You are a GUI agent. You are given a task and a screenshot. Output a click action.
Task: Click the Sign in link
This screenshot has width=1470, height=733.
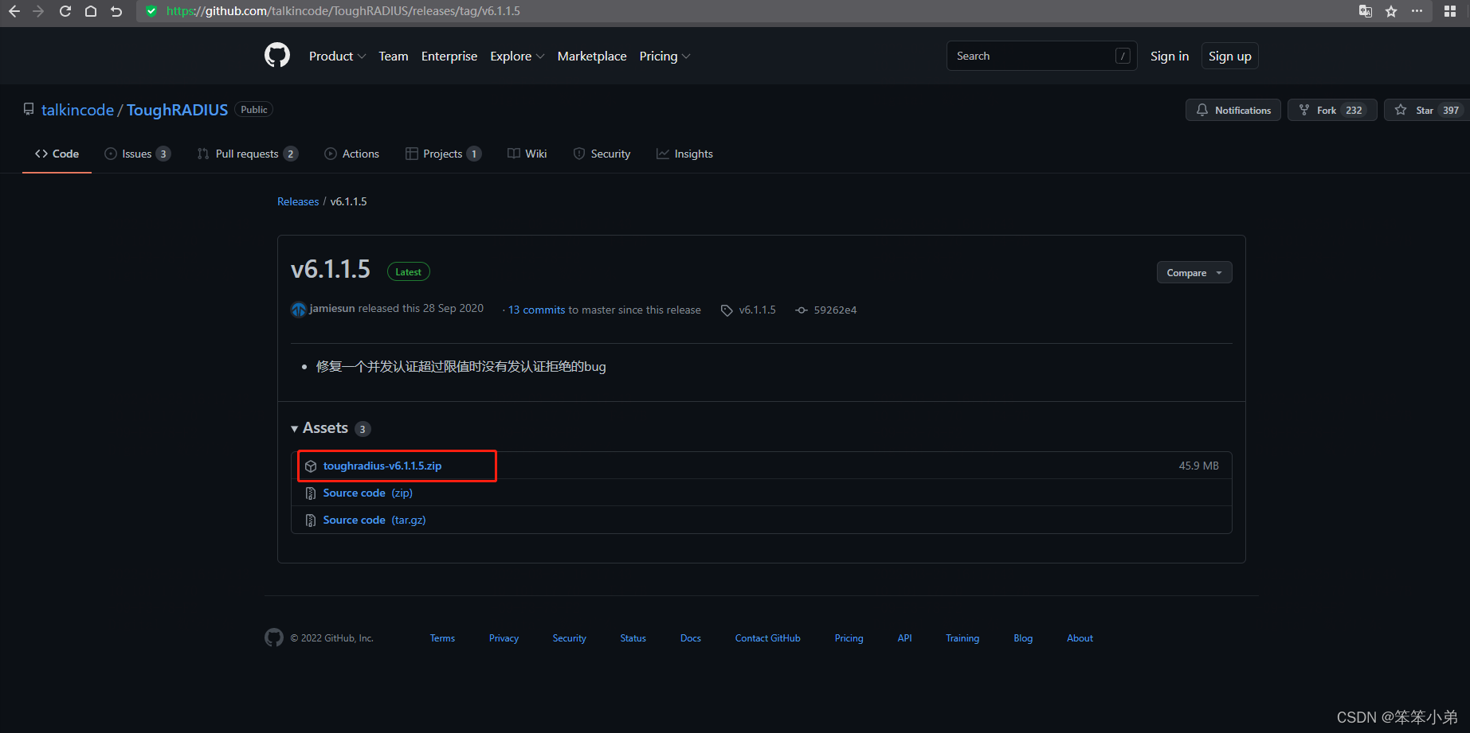click(1170, 56)
